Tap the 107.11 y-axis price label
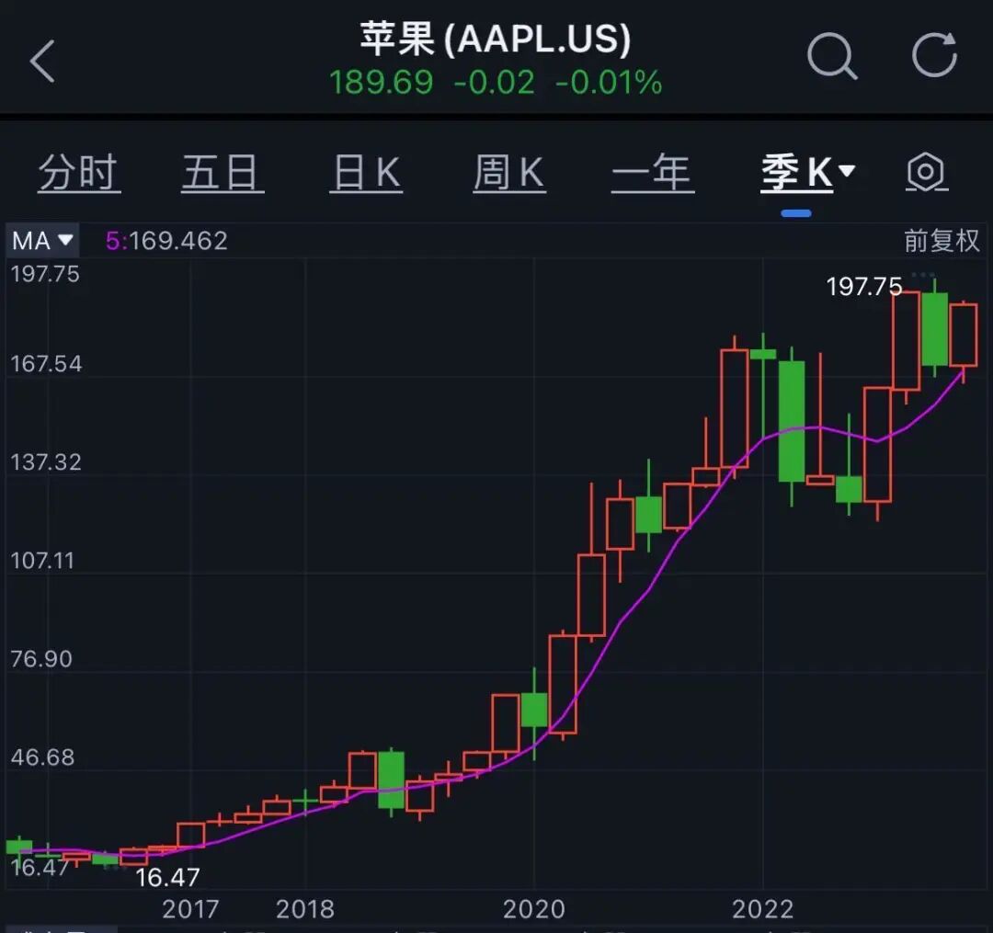The image size is (993, 933). point(42,560)
